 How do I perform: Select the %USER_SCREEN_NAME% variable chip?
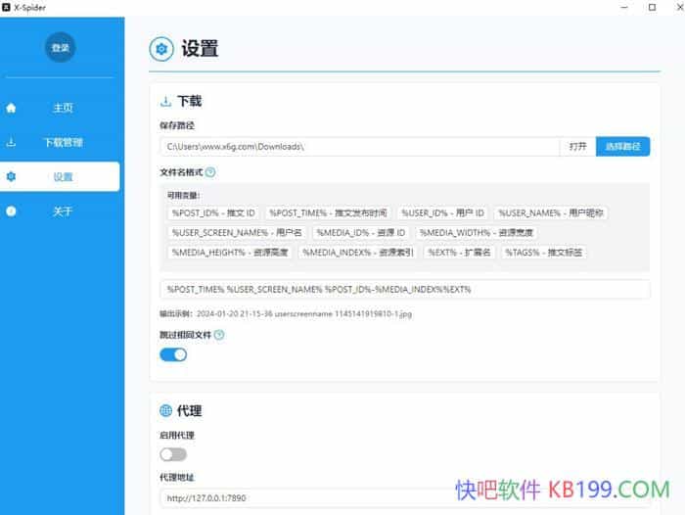(238, 232)
